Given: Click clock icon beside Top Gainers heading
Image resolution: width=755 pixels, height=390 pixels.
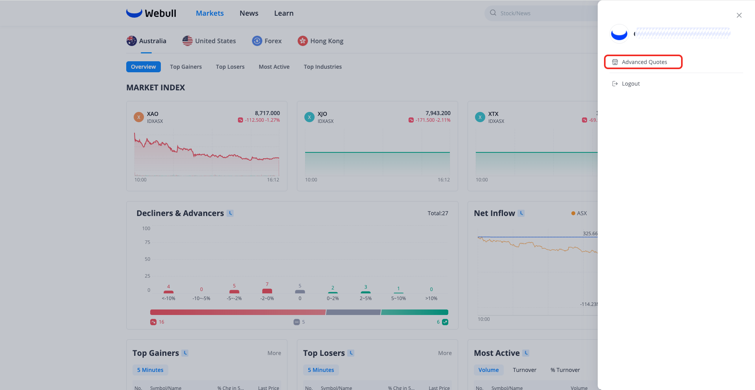Looking at the screenshot, I should pos(185,353).
